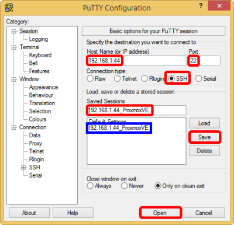Collapse the Connection tree node

tap(14, 127)
